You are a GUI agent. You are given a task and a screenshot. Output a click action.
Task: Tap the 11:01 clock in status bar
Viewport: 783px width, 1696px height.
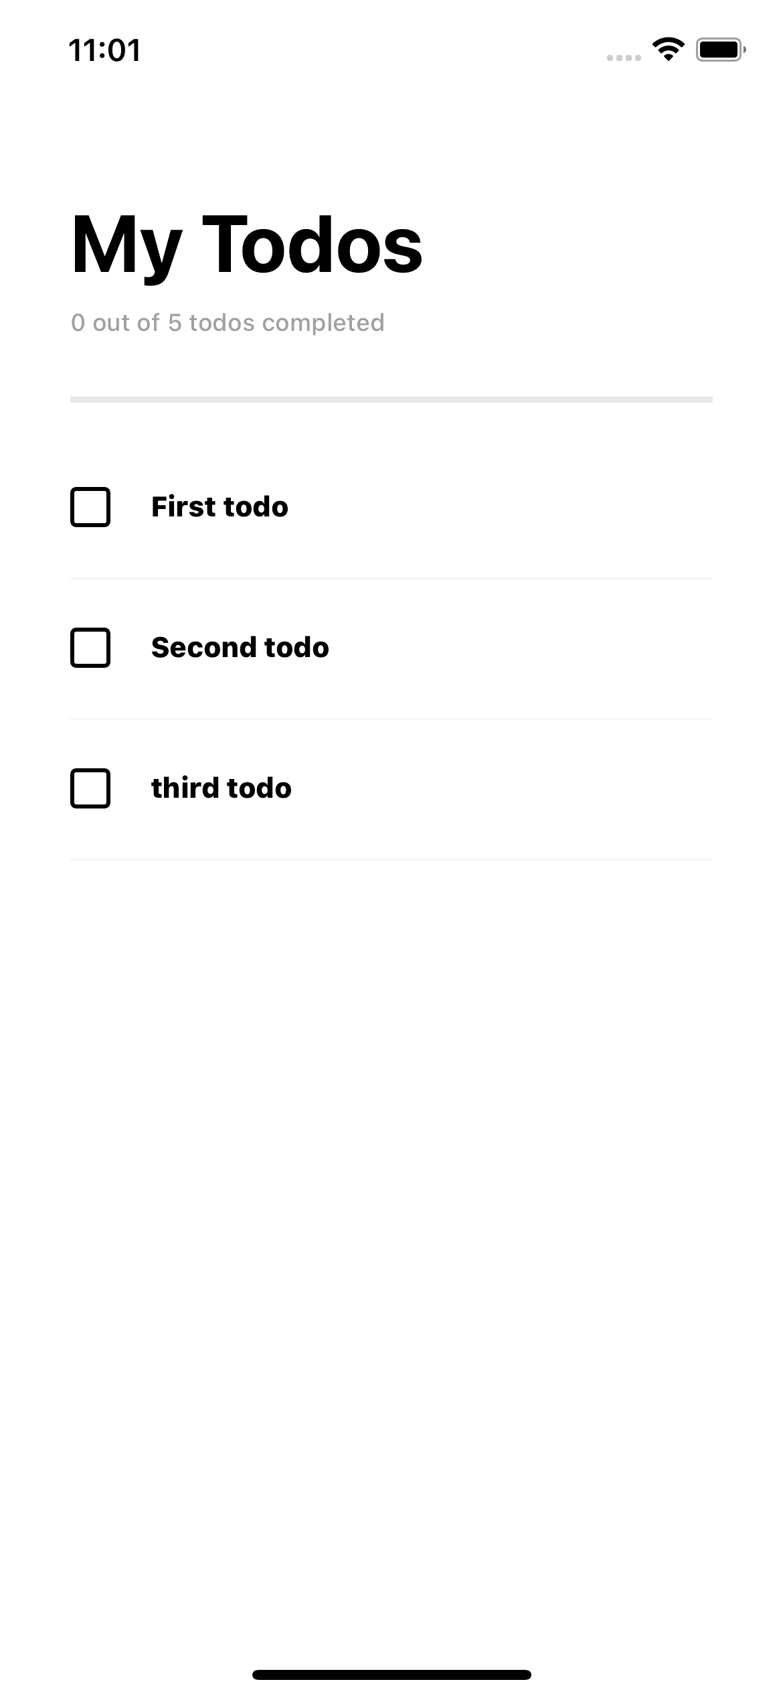pos(104,51)
